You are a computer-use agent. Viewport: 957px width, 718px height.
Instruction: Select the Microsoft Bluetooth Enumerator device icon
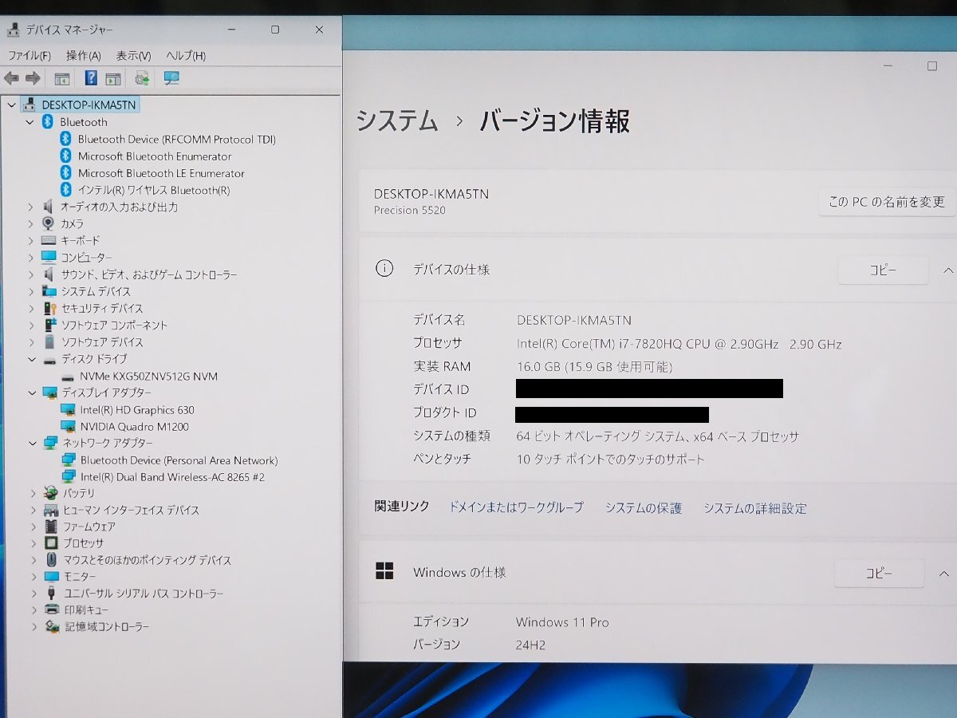point(67,156)
